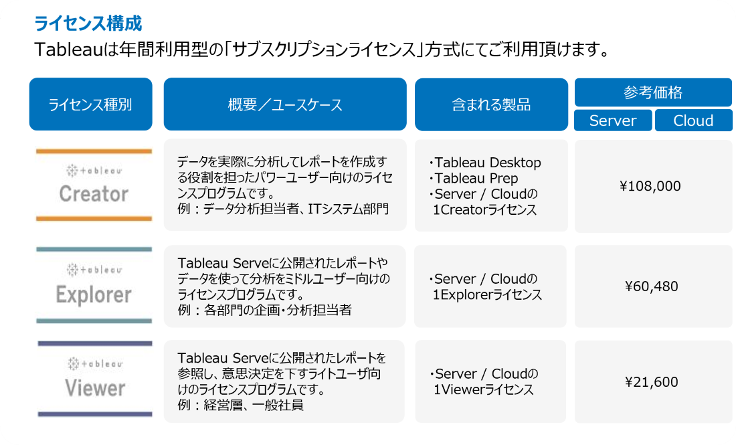Select the 含まれる製品 column header
The height and width of the screenshot is (445, 736).
pyautogui.click(x=491, y=104)
